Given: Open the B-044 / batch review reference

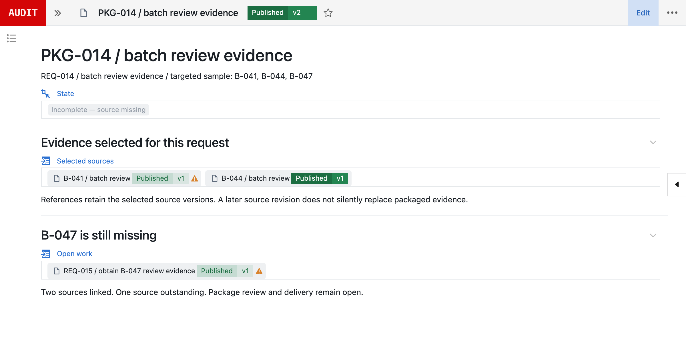Looking at the screenshot, I should [256, 178].
